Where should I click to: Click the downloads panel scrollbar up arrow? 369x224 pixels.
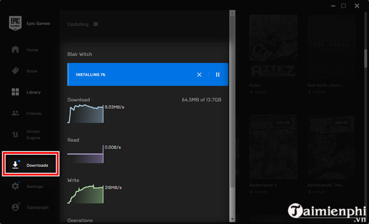tap(233, 13)
